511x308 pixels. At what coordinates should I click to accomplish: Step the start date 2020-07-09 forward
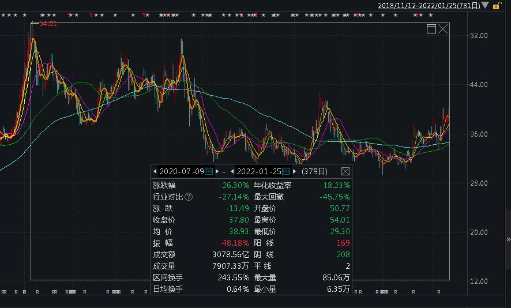click(217, 171)
